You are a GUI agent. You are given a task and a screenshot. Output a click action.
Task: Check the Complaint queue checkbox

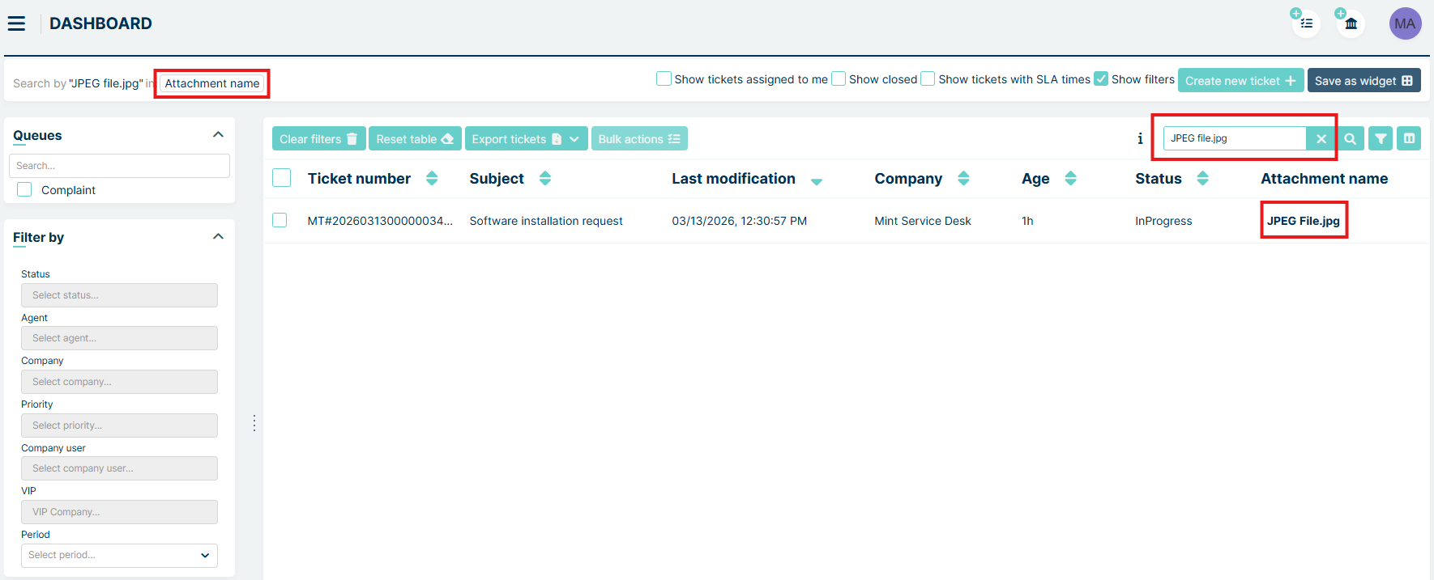coord(25,189)
